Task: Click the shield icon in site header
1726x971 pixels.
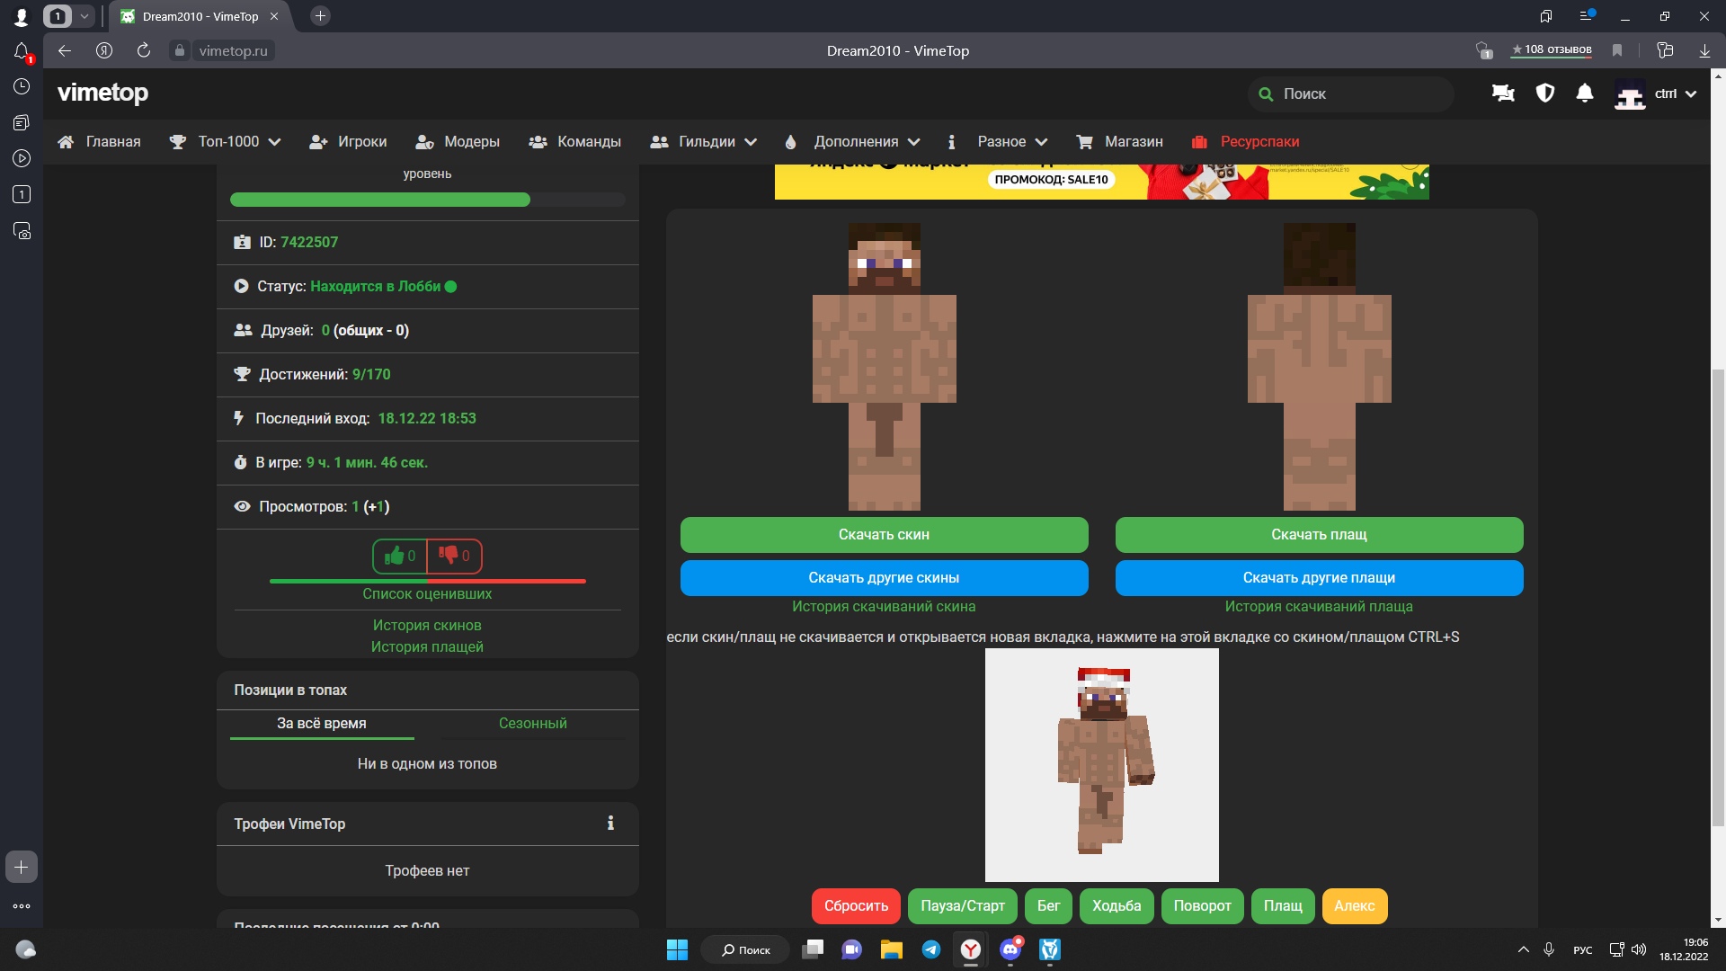Action: tap(1544, 94)
